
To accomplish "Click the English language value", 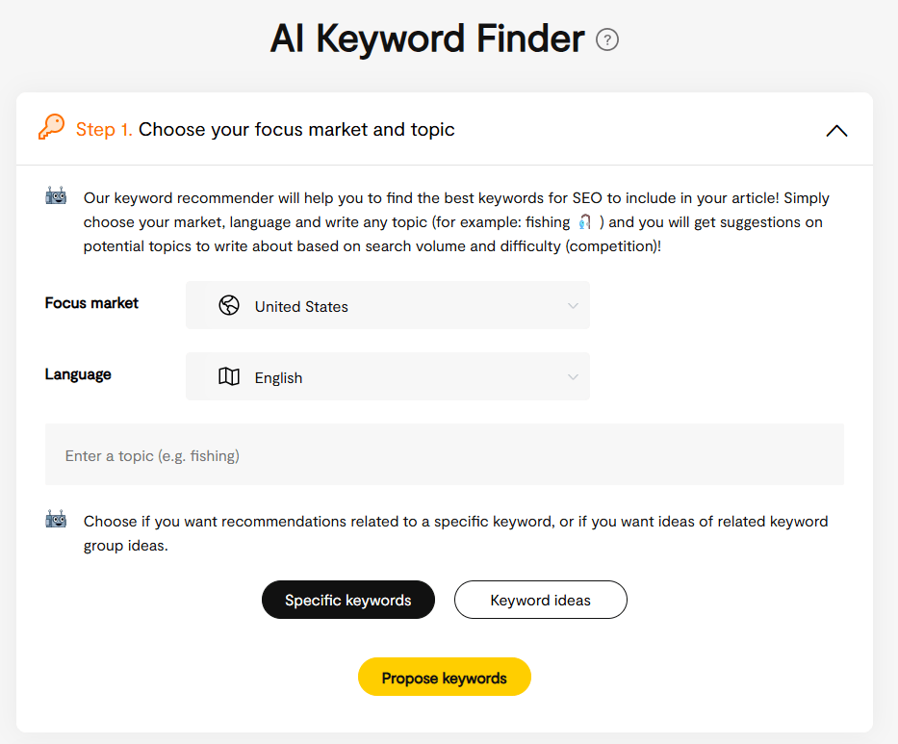I will (278, 377).
